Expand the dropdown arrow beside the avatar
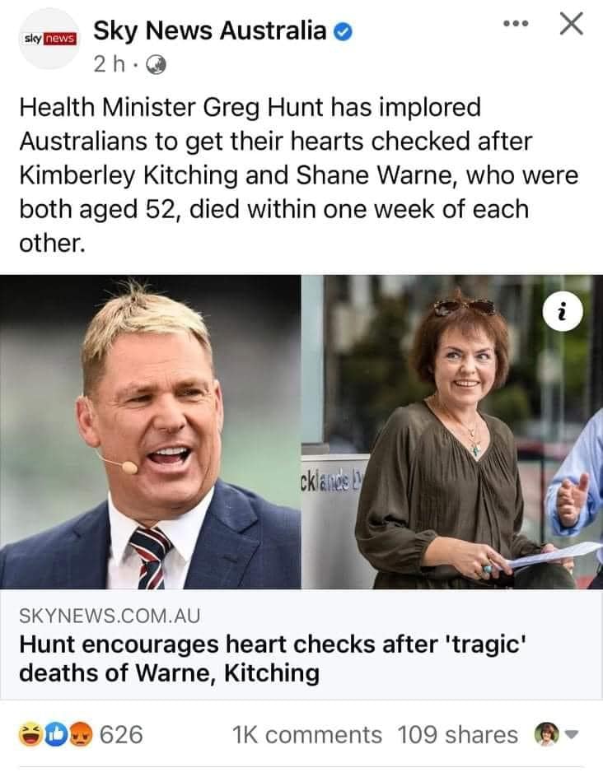603x777 pixels. point(572,734)
